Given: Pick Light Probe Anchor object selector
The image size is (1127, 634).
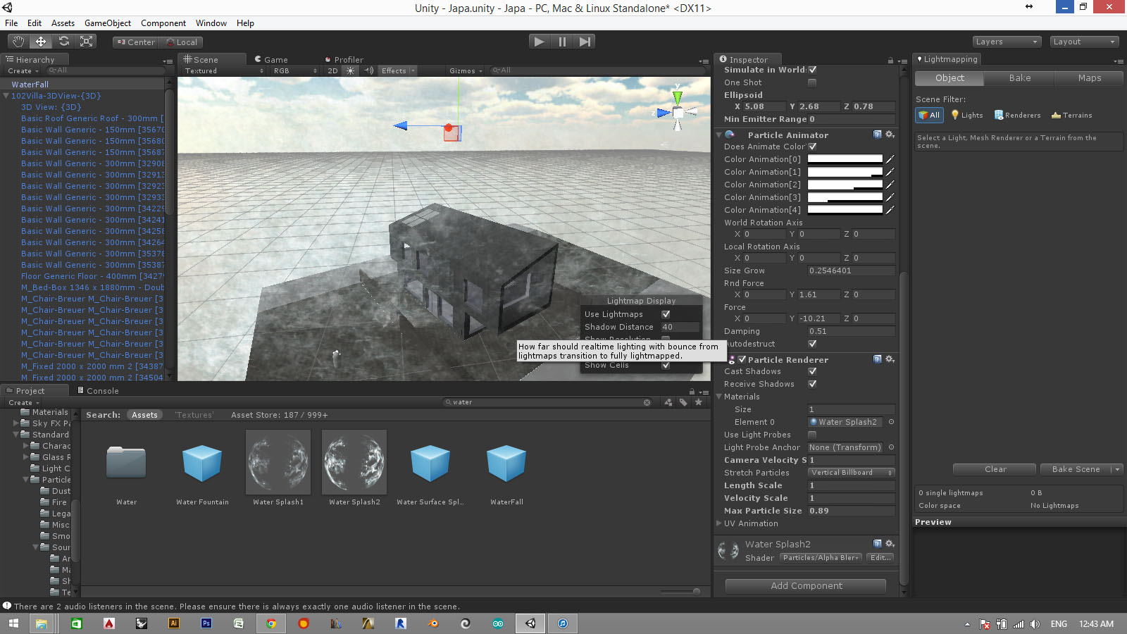Looking at the screenshot, I should pos(891,447).
